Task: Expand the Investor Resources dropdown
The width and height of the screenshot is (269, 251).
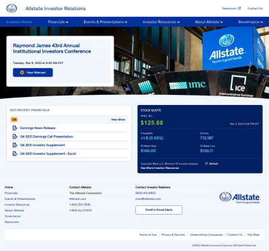Action: (x=161, y=22)
